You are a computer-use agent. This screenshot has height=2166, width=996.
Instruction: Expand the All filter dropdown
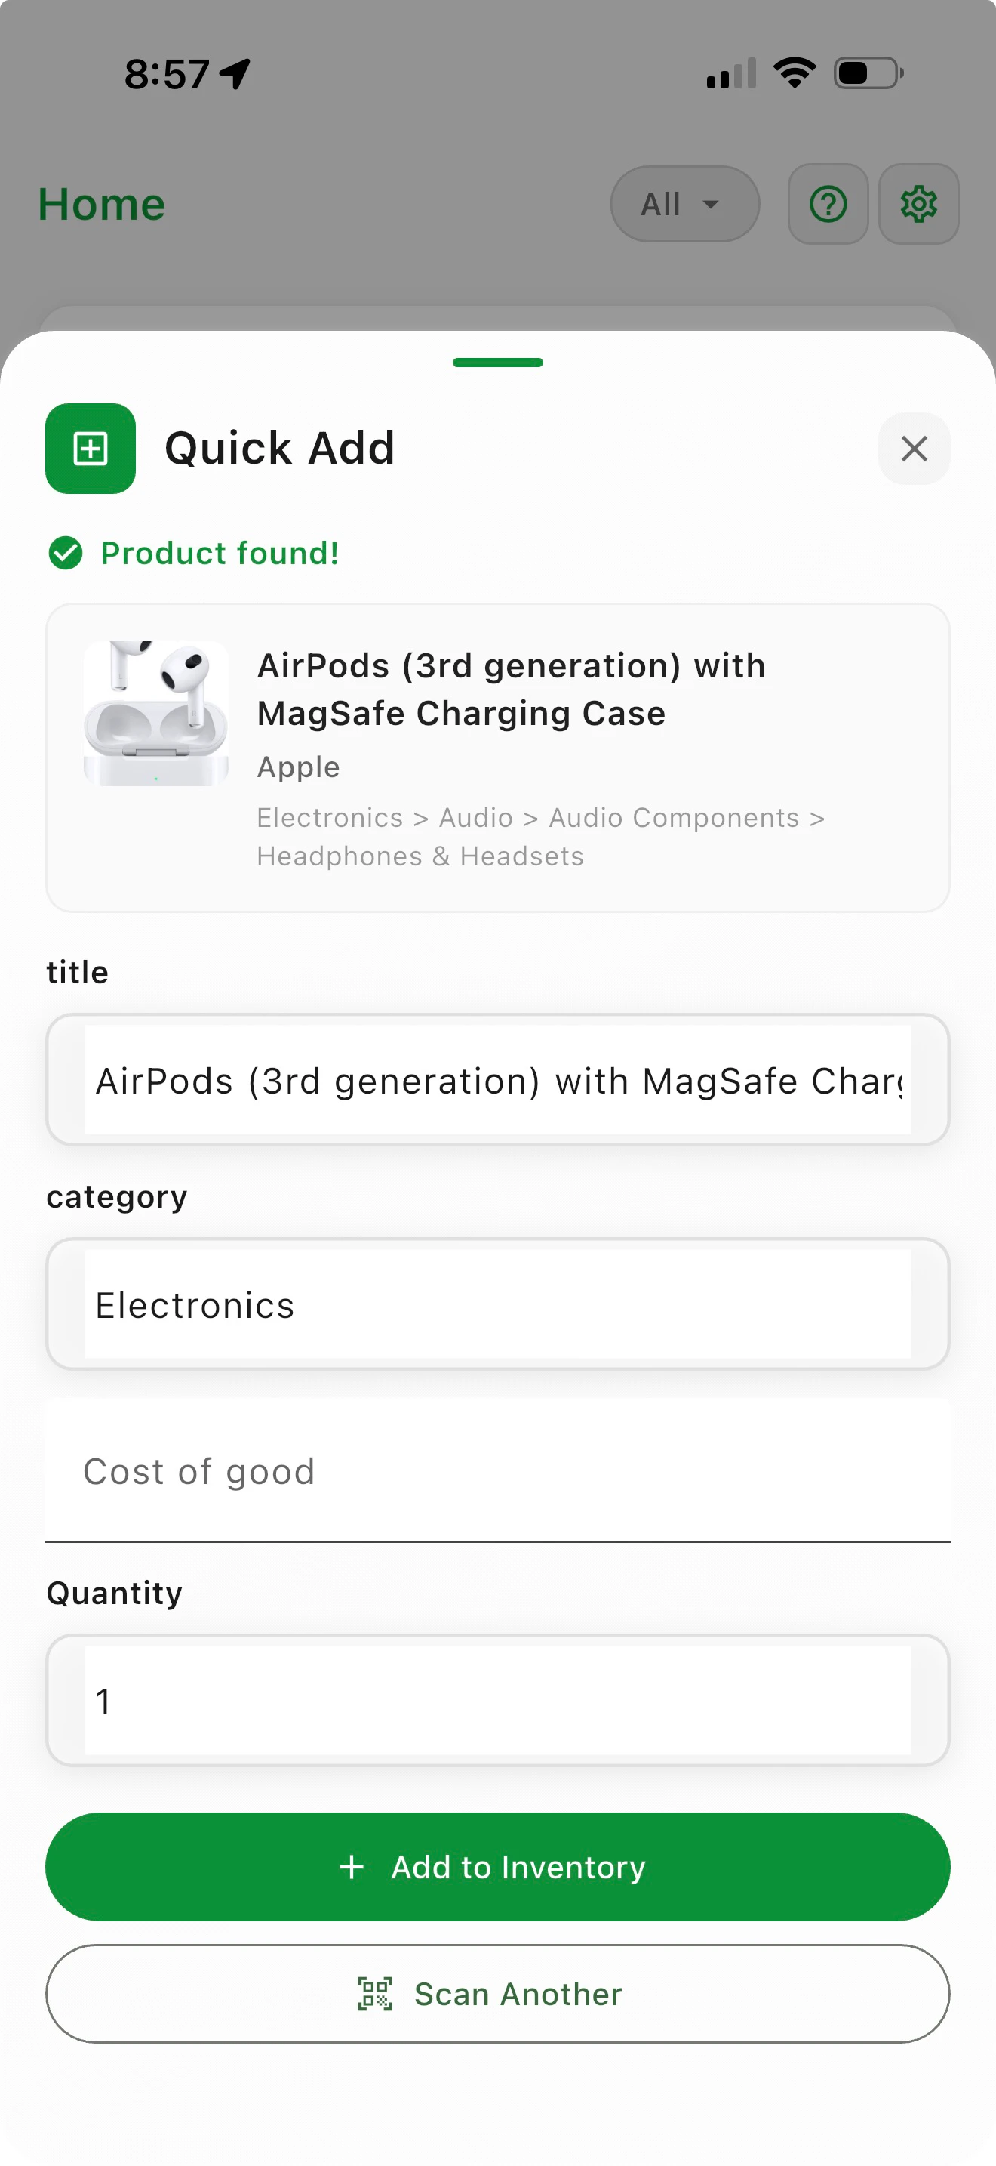[684, 205]
